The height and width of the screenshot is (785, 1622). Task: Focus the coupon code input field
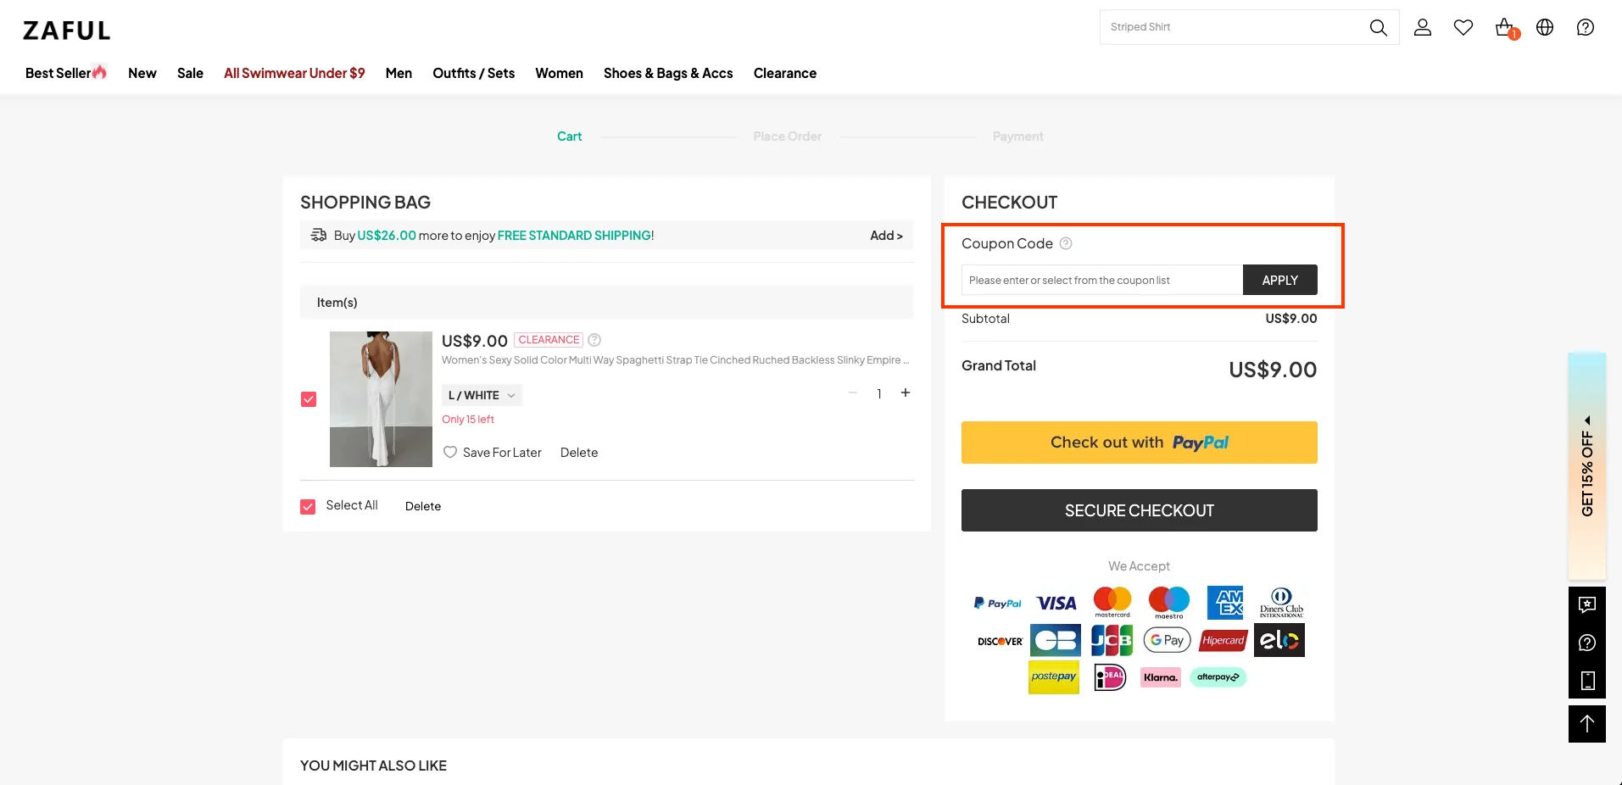[x=1102, y=280]
